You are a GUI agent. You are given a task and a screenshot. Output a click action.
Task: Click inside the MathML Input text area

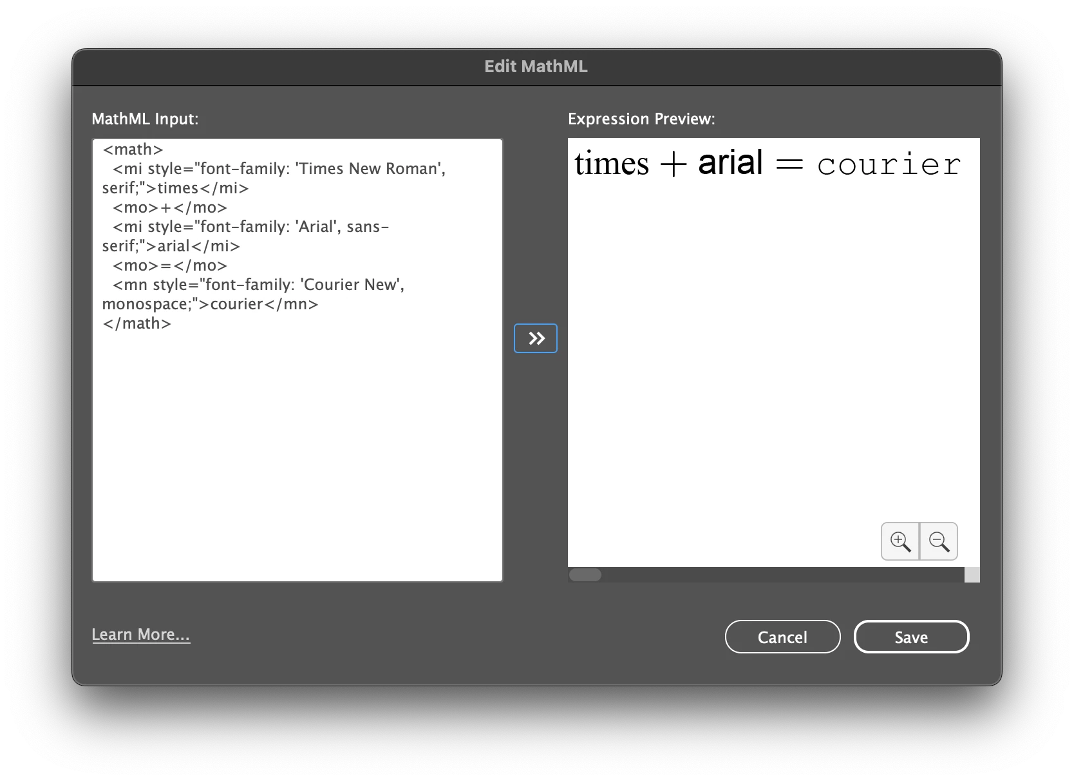297,360
